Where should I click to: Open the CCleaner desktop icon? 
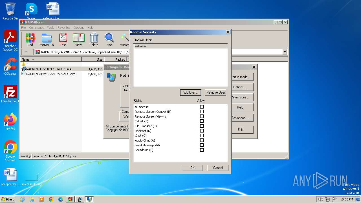pyautogui.click(x=10, y=67)
